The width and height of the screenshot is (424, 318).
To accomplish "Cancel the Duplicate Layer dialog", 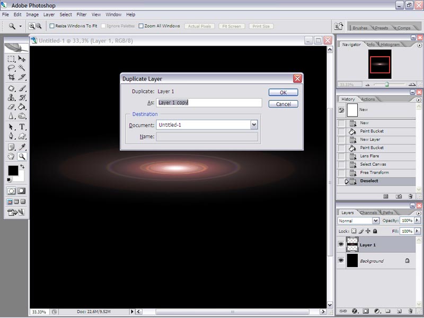I will coord(283,104).
